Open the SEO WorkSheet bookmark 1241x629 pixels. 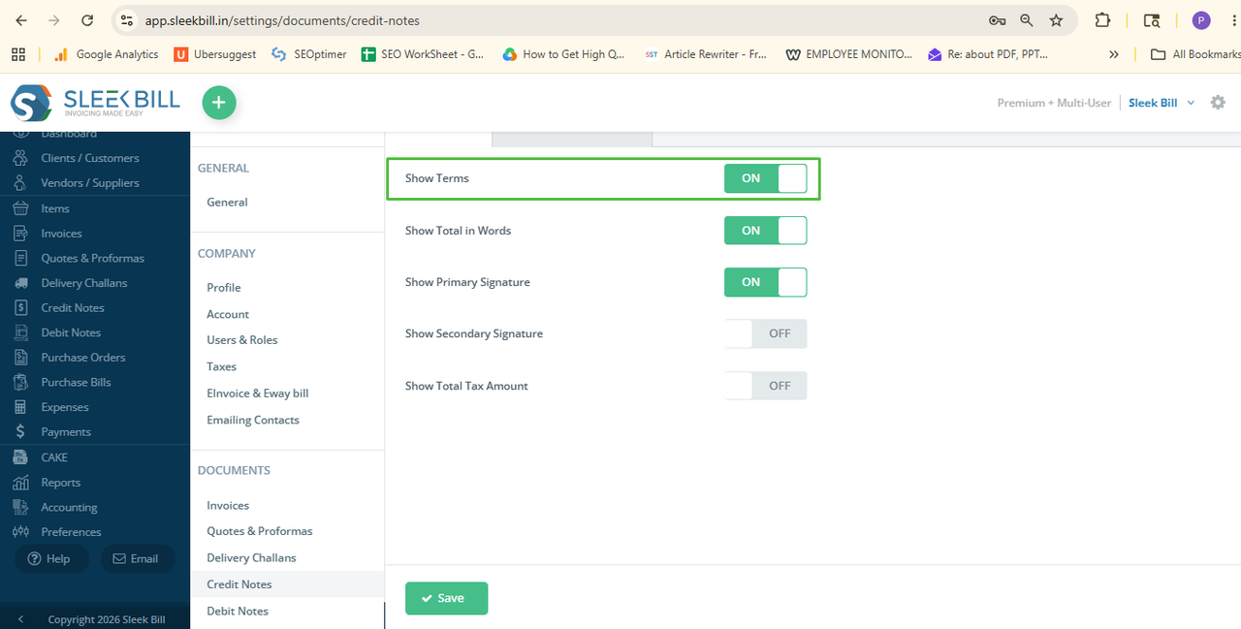(x=423, y=54)
